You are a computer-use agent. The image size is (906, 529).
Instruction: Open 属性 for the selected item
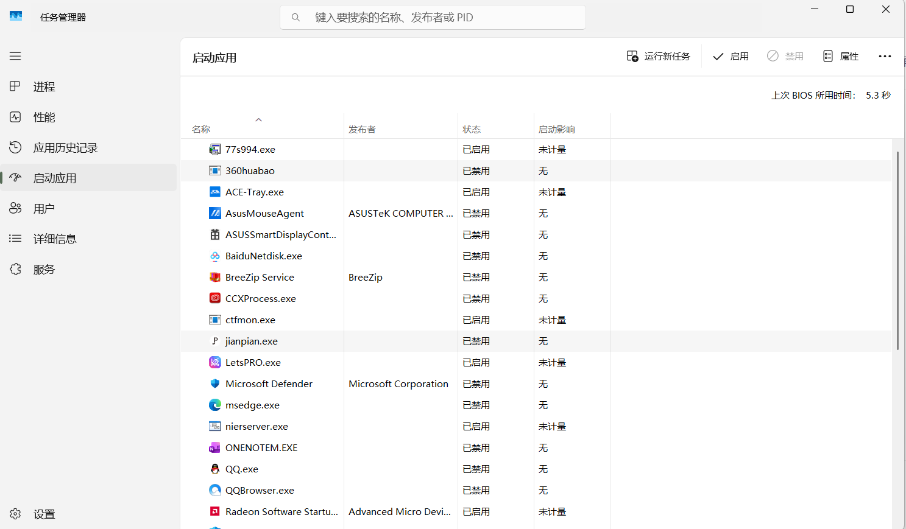pyautogui.click(x=840, y=56)
